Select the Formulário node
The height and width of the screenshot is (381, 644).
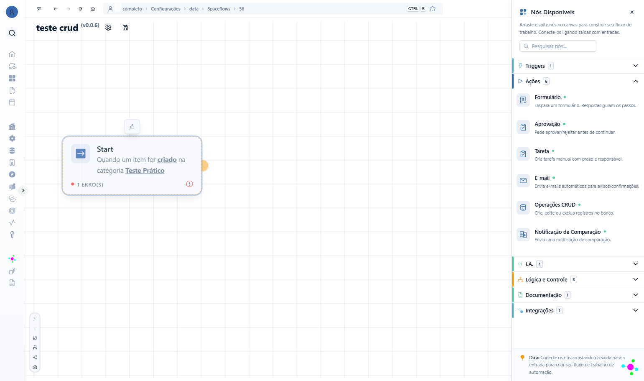click(x=578, y=101)
